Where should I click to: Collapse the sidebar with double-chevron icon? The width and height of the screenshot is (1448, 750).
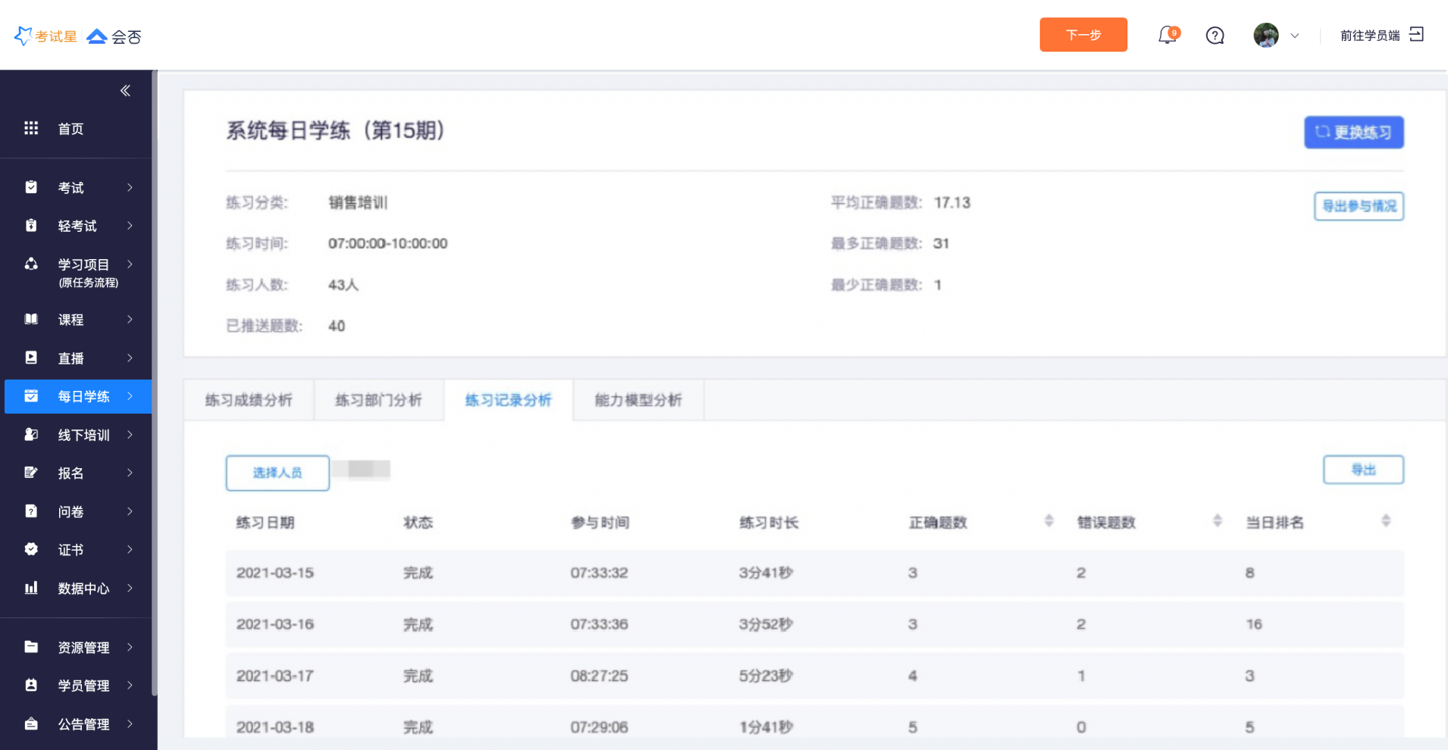125,91
